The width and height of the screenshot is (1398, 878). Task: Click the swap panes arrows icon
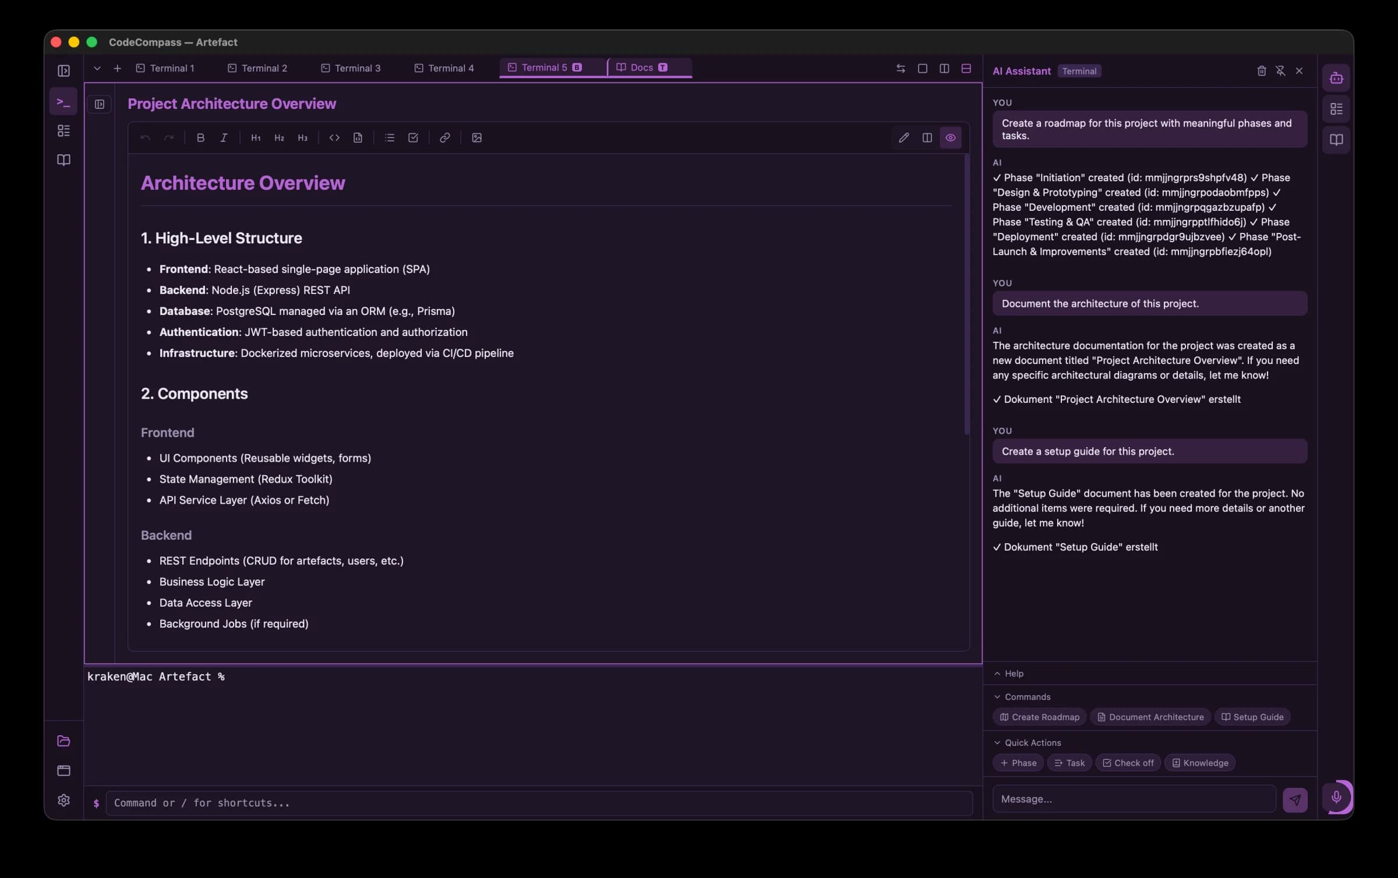click(901, 68)
